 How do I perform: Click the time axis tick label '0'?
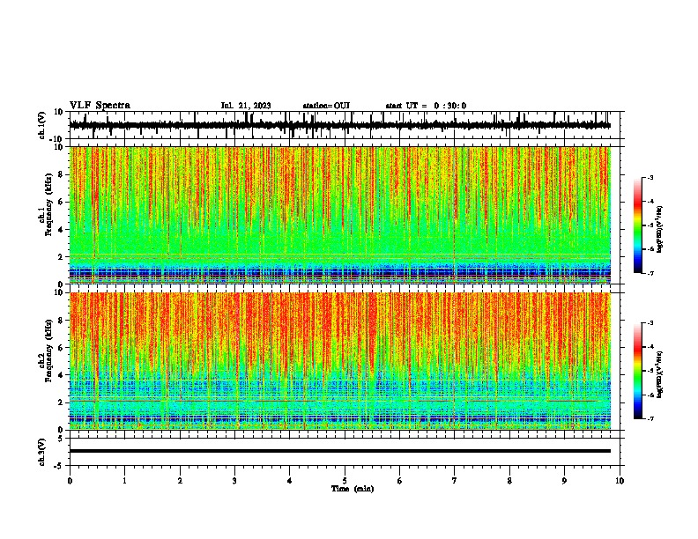point(70,481)
